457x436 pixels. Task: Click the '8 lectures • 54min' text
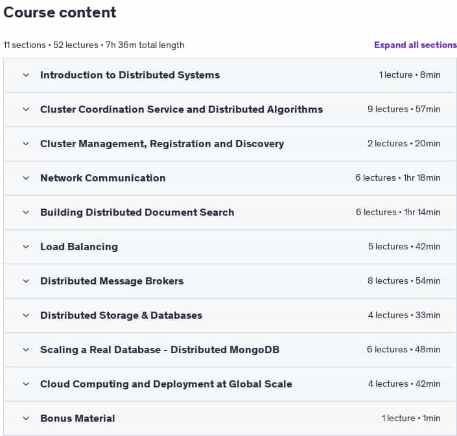[404, 281]
